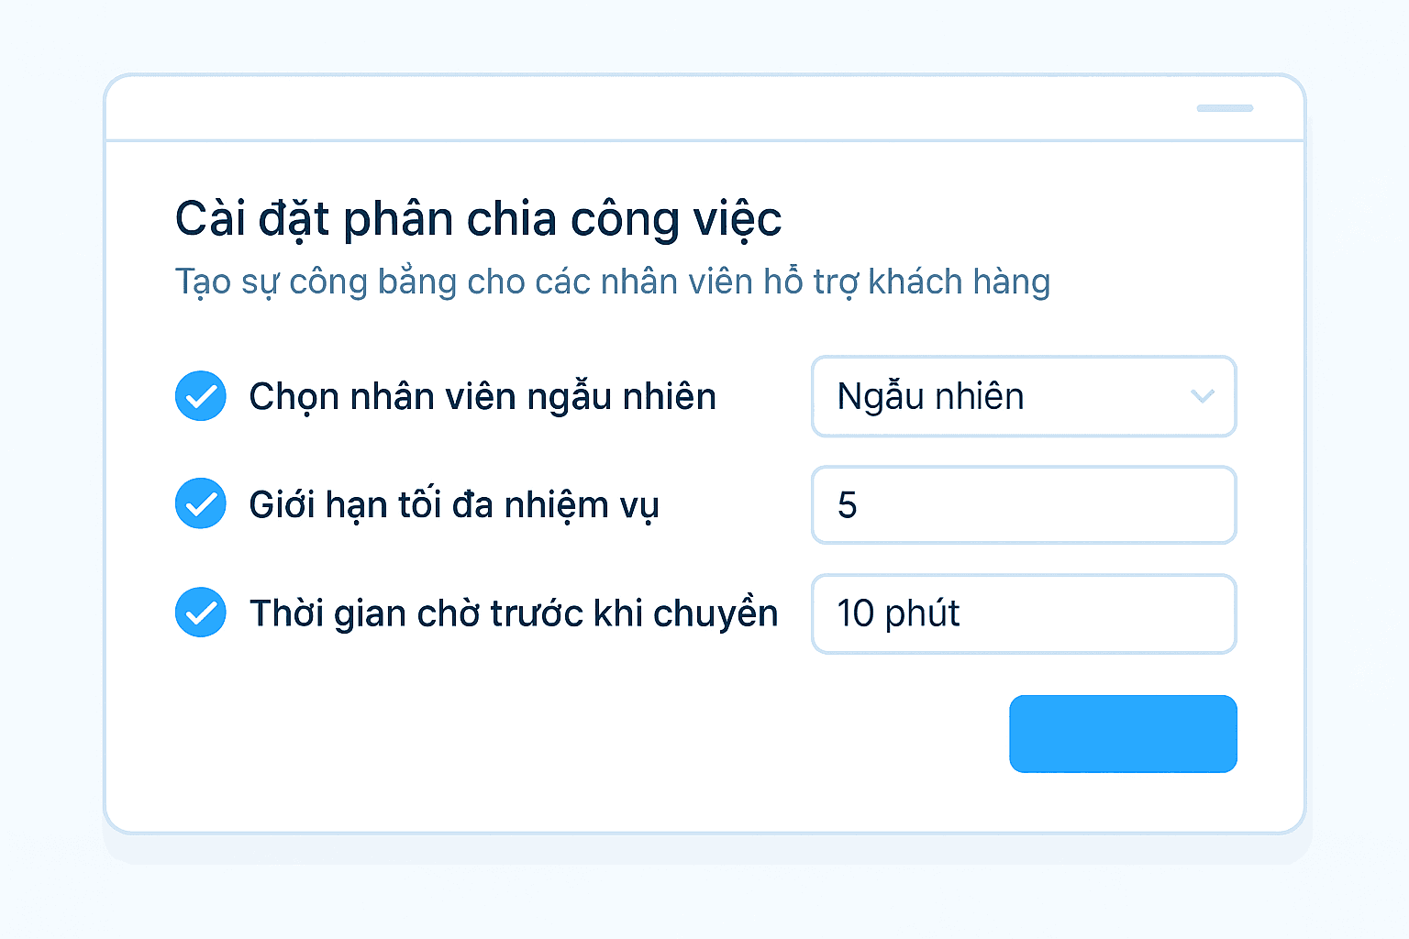The image size is (1409, 939).
Task: Select the "Ngẫu nhiên" text inside the combo box
Action: 930,396
